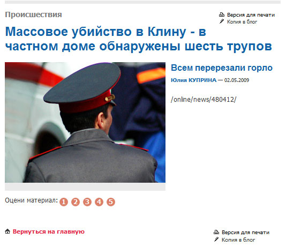Open top Копия в блог link
Screen dimensions: 286x247
pos(242,22)
